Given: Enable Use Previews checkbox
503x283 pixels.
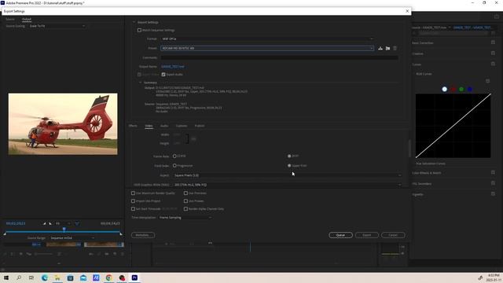Looking at the screenshot, I should [185, 193].
